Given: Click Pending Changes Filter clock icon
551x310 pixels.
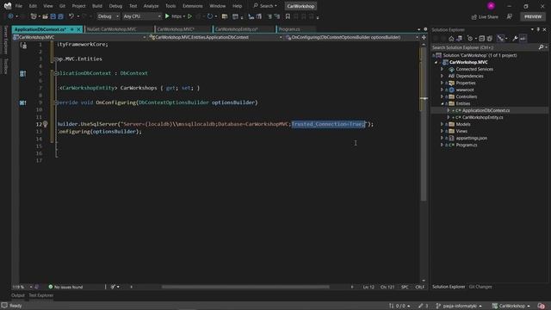Looking at the screenshot, I should coord(470,39).
